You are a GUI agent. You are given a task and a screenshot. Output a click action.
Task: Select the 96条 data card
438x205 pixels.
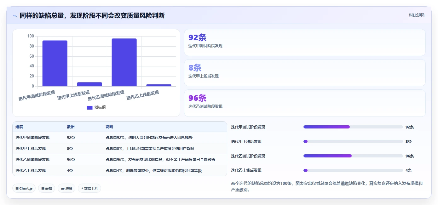tap(305, 103)
